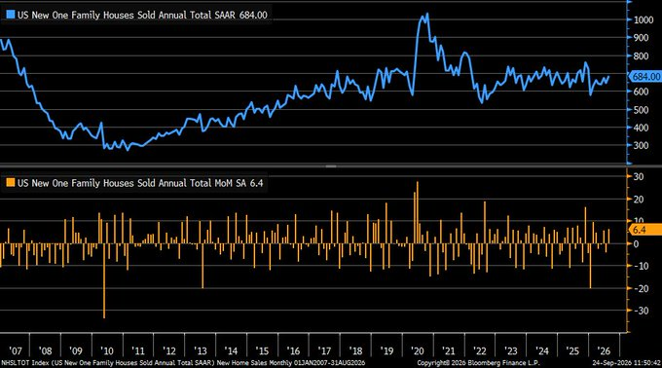Click the '18 year label on time axis

(355, 350)
